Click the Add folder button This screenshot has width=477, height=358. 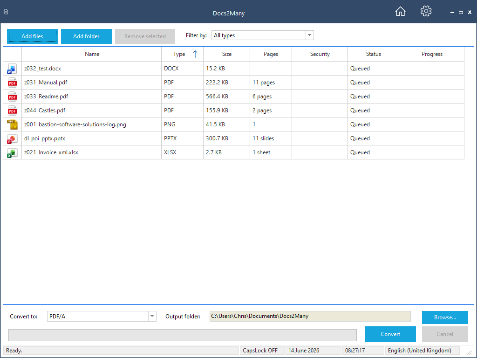pyautogui.click(x=86, y=36)
